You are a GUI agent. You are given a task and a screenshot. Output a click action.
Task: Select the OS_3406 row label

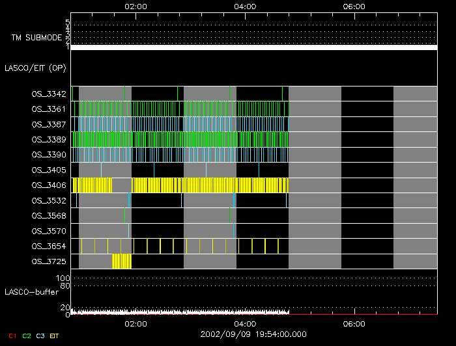[48, 185]
